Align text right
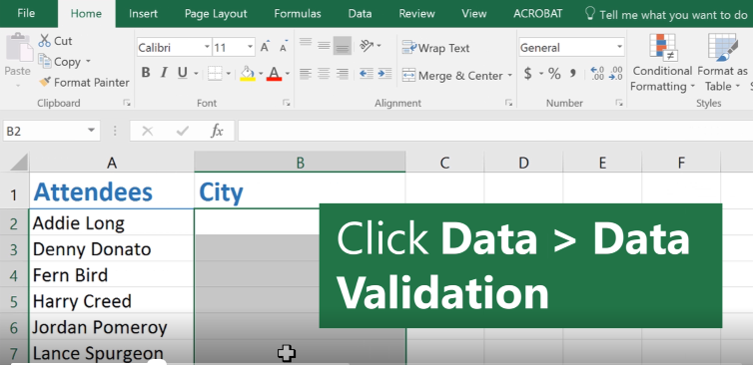753x365 pixels. pyautogui.click(x=343, y=74)
